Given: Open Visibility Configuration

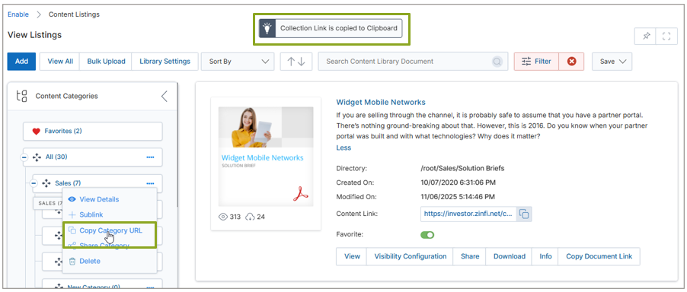Looking at the screenshot, I should click(410, 256).
